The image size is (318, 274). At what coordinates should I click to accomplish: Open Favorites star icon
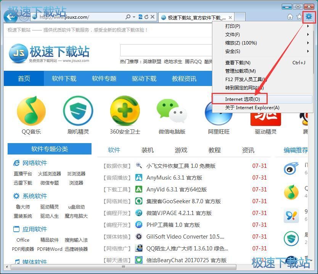tap(299, 17)
